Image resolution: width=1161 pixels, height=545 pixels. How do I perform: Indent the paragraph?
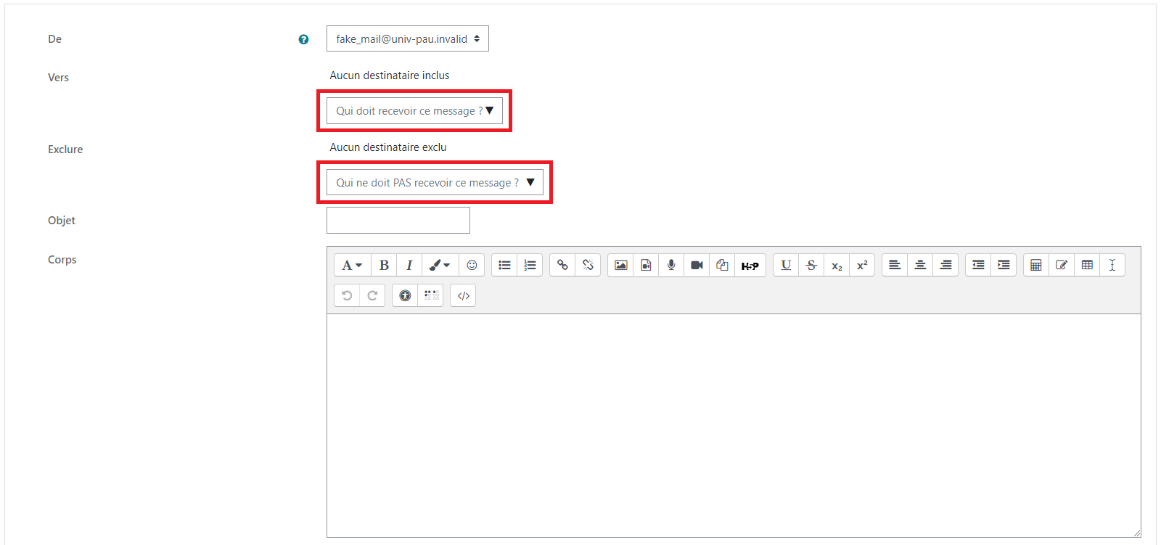pyautogui.click(x=1004, y=266)
